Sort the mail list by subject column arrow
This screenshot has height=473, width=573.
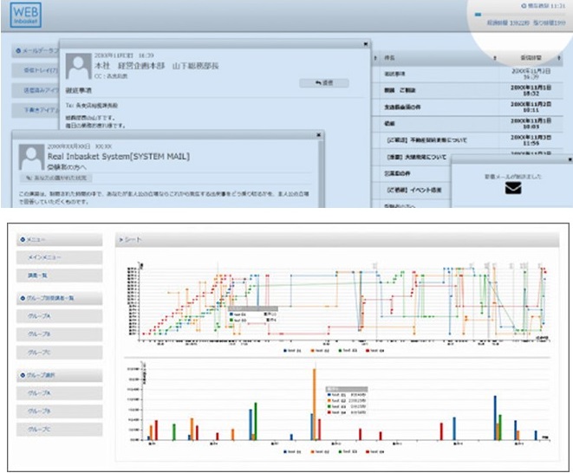[495, 58]
